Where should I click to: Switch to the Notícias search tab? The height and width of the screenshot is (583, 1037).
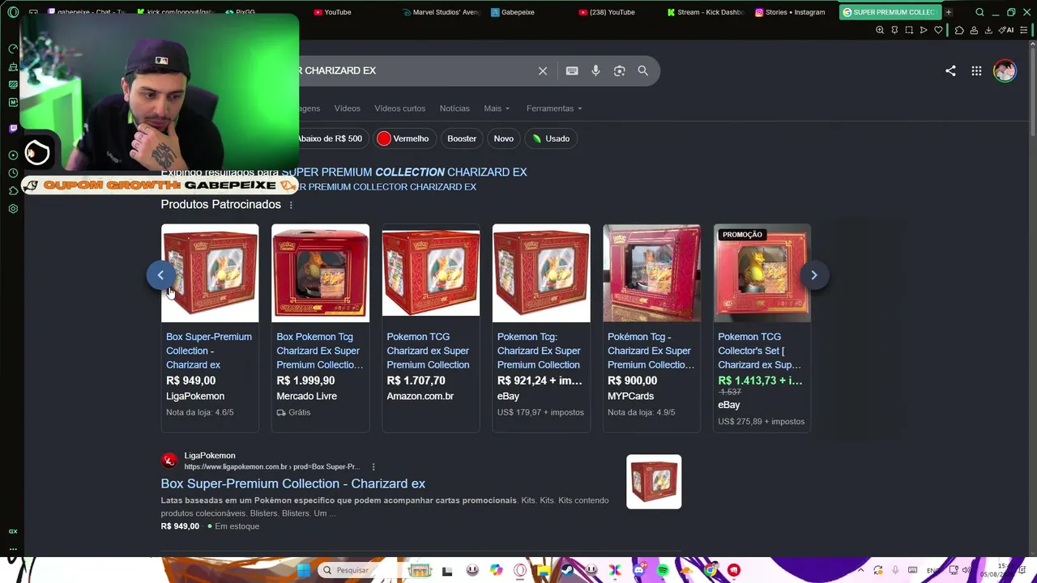click(x=454, y=109)
